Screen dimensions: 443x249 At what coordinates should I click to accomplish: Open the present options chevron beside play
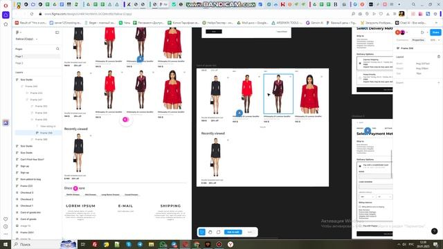[427, 33]
